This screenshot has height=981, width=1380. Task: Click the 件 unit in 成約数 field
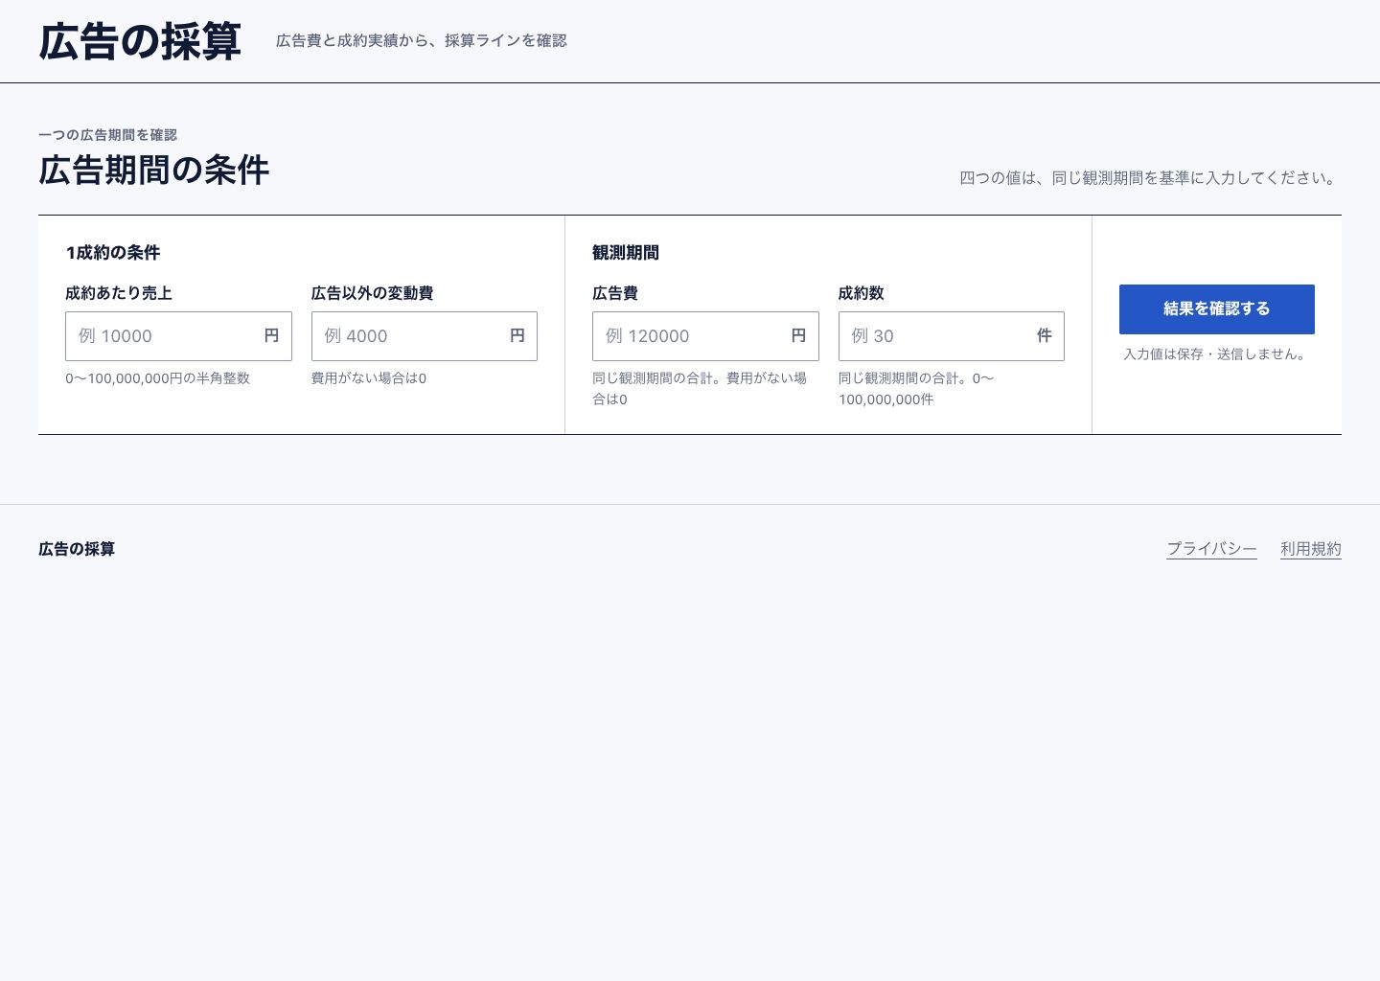click(x=1045, y=336)
